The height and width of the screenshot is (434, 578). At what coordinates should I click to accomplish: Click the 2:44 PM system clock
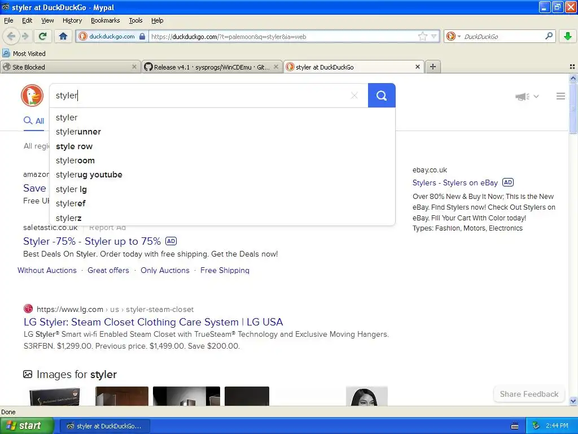click(557, 426)
